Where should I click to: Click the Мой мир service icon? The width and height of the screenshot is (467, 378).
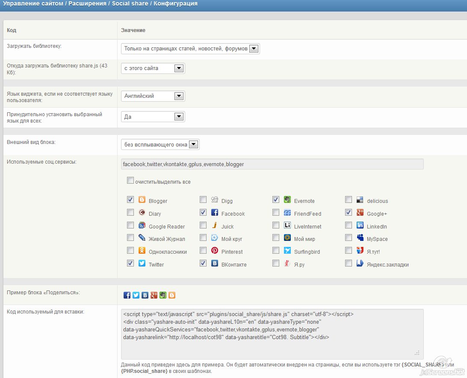(x=287, y=237)
